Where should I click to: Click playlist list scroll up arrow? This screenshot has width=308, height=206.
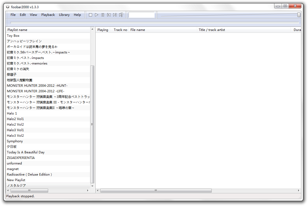click(92, 29)
